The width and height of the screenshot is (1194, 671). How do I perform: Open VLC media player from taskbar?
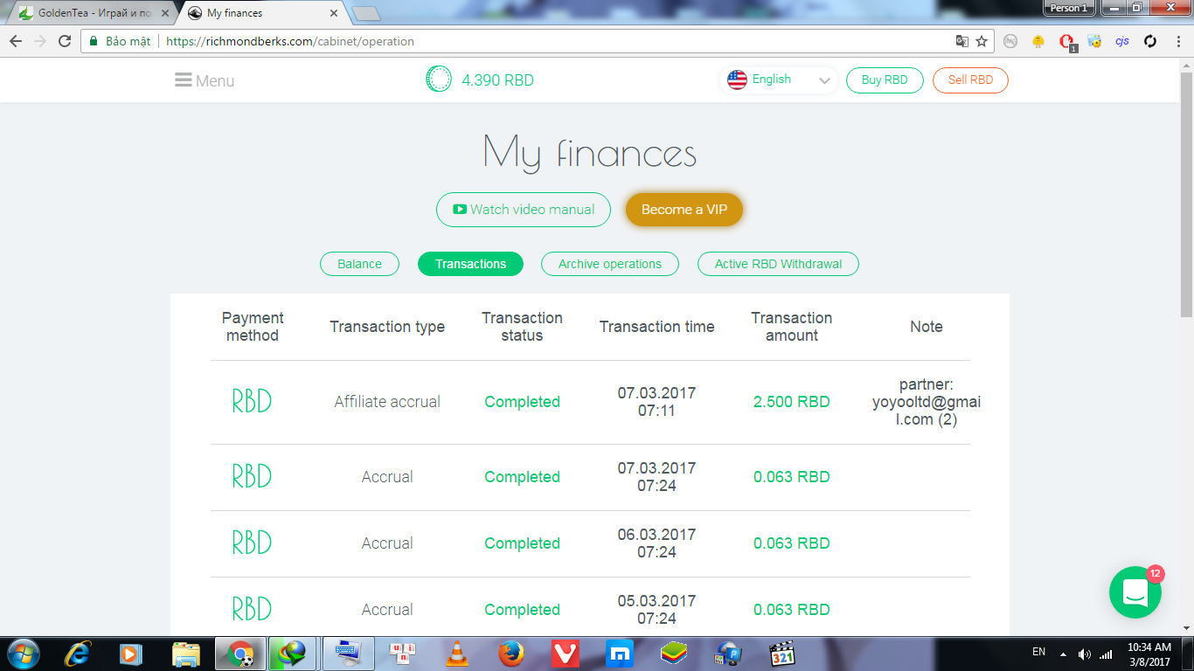point(456,654)
